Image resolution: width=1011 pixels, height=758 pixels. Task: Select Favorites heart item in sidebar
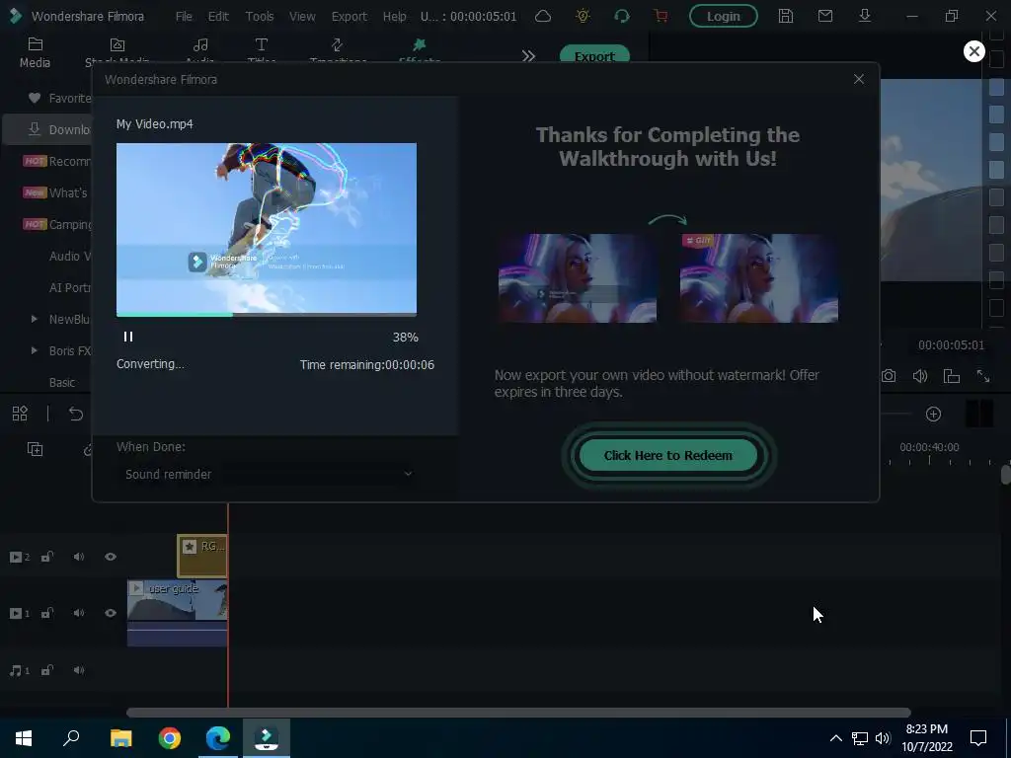(59, 98)
